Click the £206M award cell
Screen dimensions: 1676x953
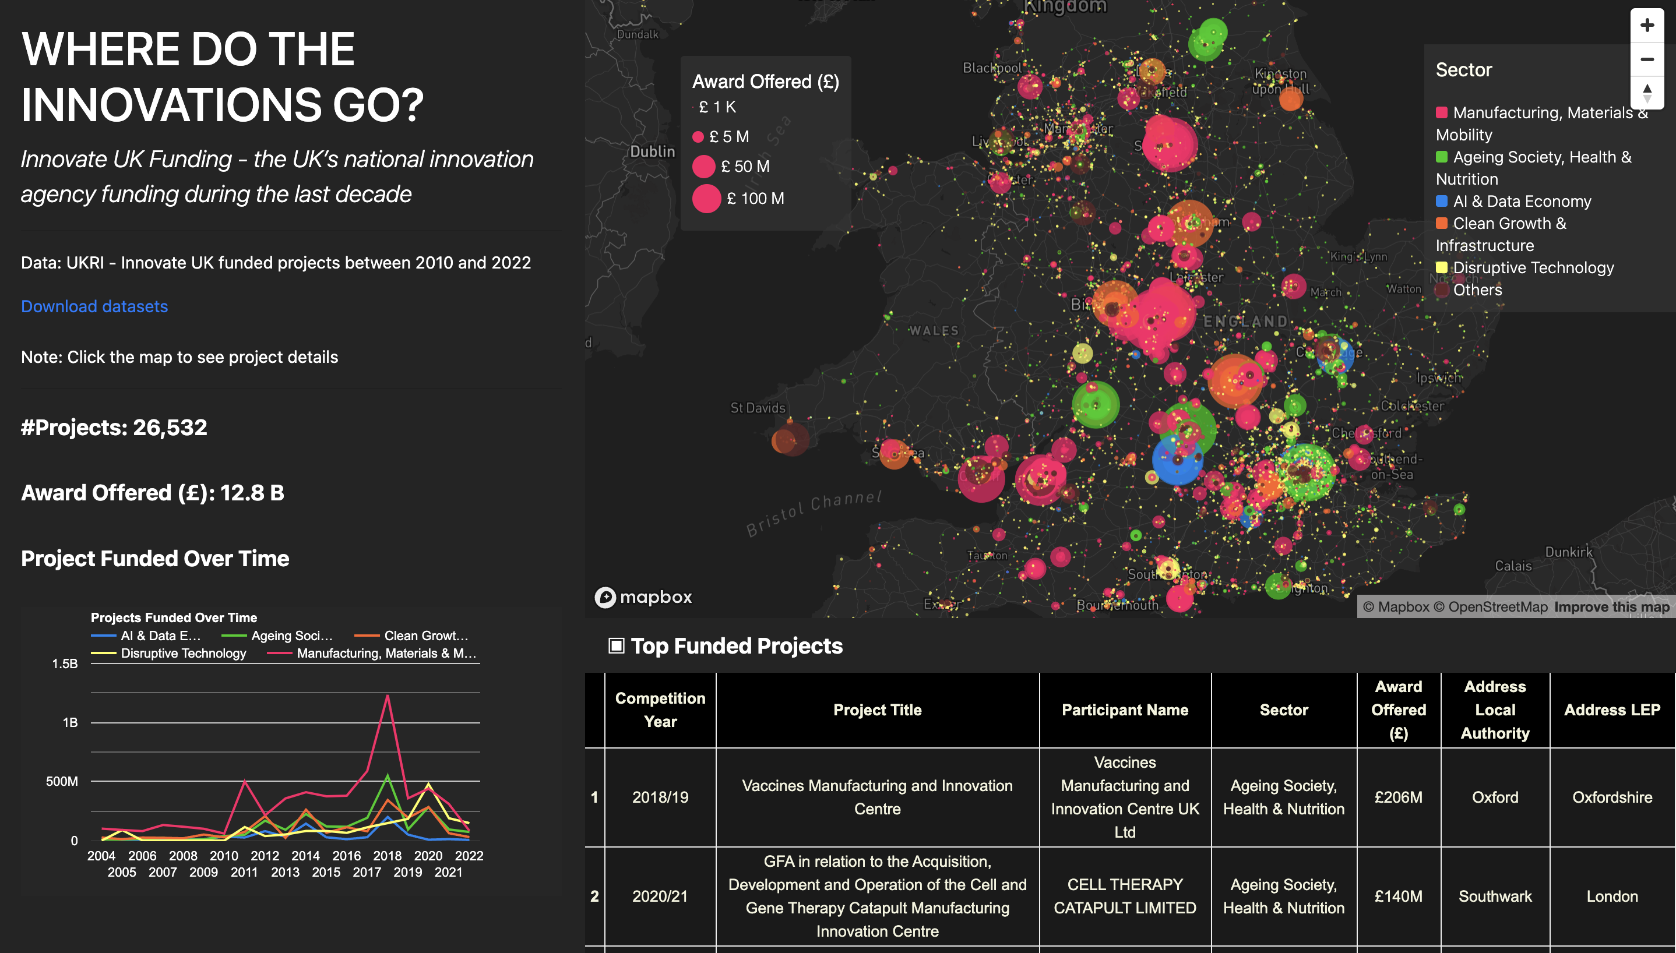coord(1399,797)
